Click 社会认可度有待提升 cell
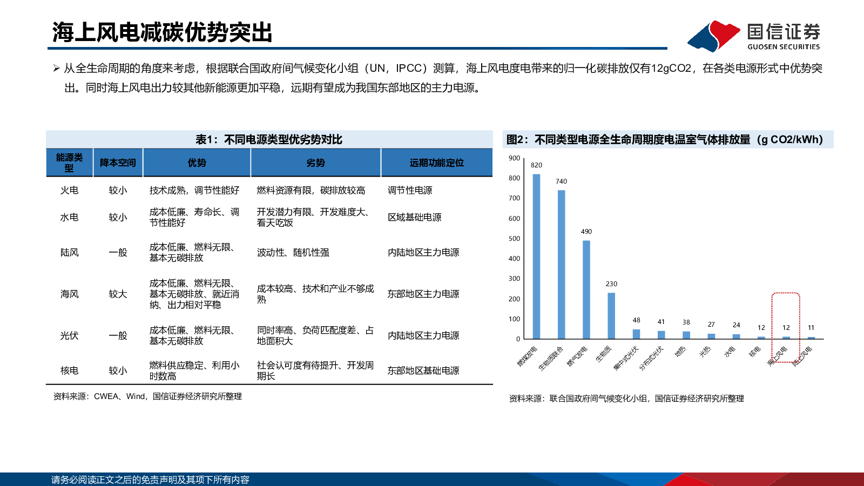The image size is (864, 486). [315, 370]
